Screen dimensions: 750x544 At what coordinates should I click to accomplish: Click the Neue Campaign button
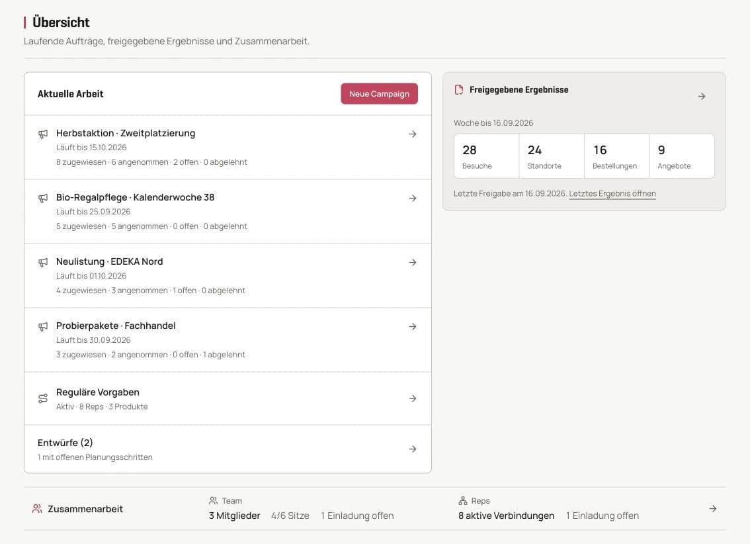(x=379, y=94)
